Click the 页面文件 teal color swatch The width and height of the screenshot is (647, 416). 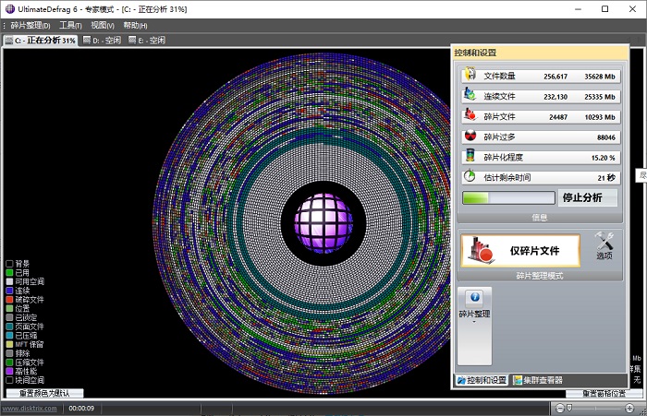click(9, 327)
